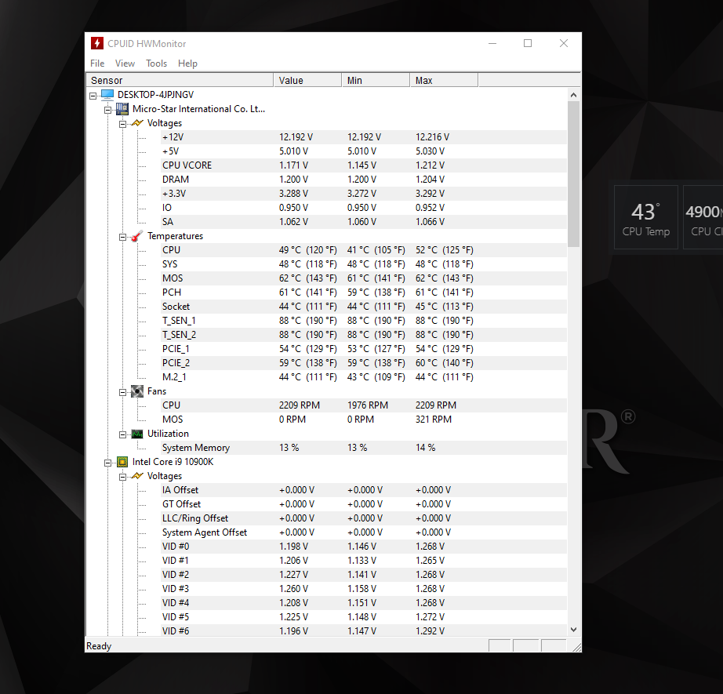This screenshot has width=723, height=694.
Task: Open the File menu
Action: (97, 64)
